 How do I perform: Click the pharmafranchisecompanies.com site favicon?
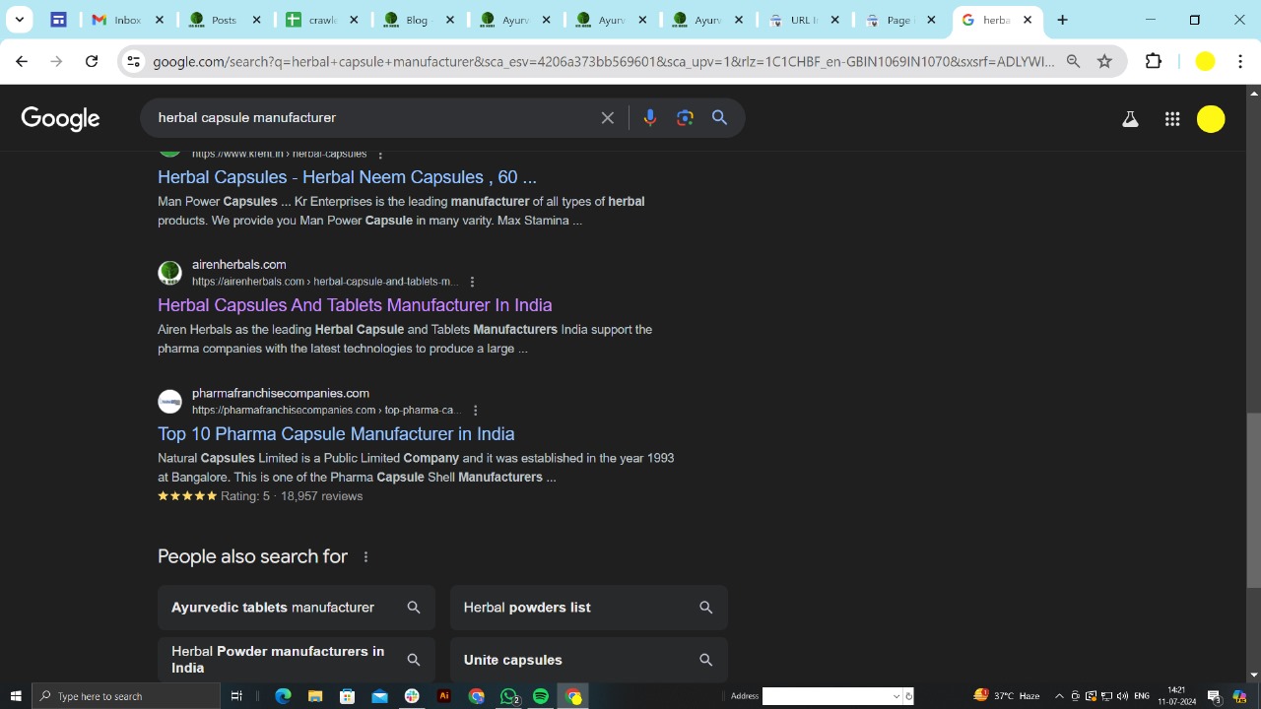click(170, 402)
